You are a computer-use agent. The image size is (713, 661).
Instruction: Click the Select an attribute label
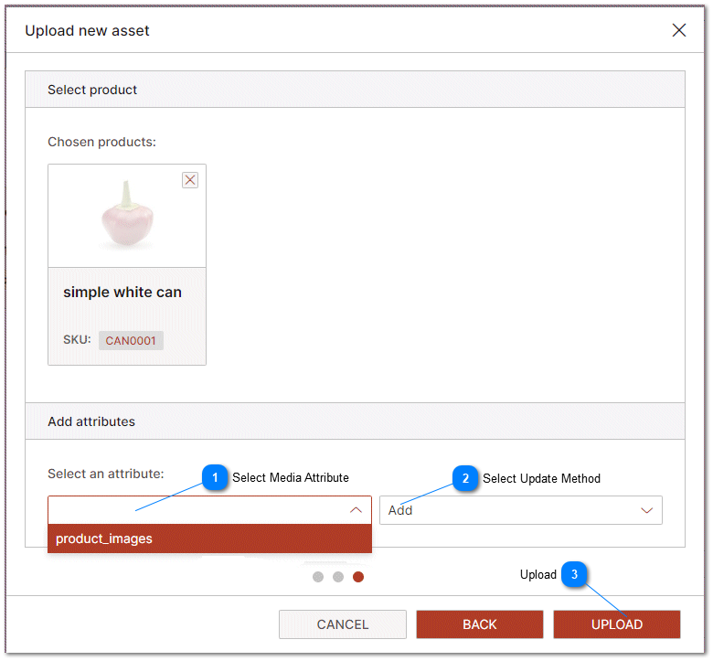[x=106, y=474]
